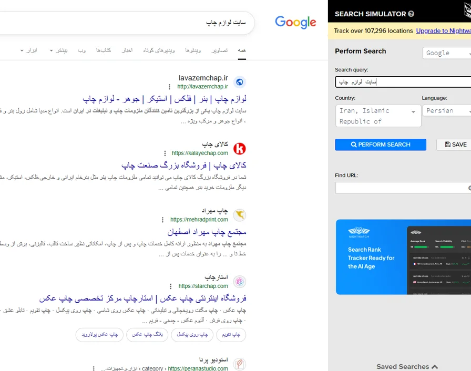Switch to the تصاویر (Images) tab
Image resolution: width=471 pixels, height=371 pixels.
click(220, 50)
